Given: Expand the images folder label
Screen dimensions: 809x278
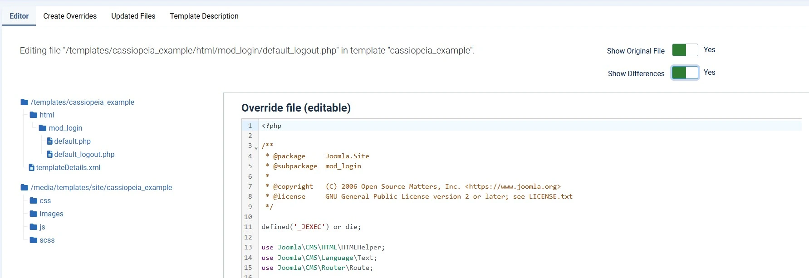Looking at the screenshot, I should [x=51, y=214].
